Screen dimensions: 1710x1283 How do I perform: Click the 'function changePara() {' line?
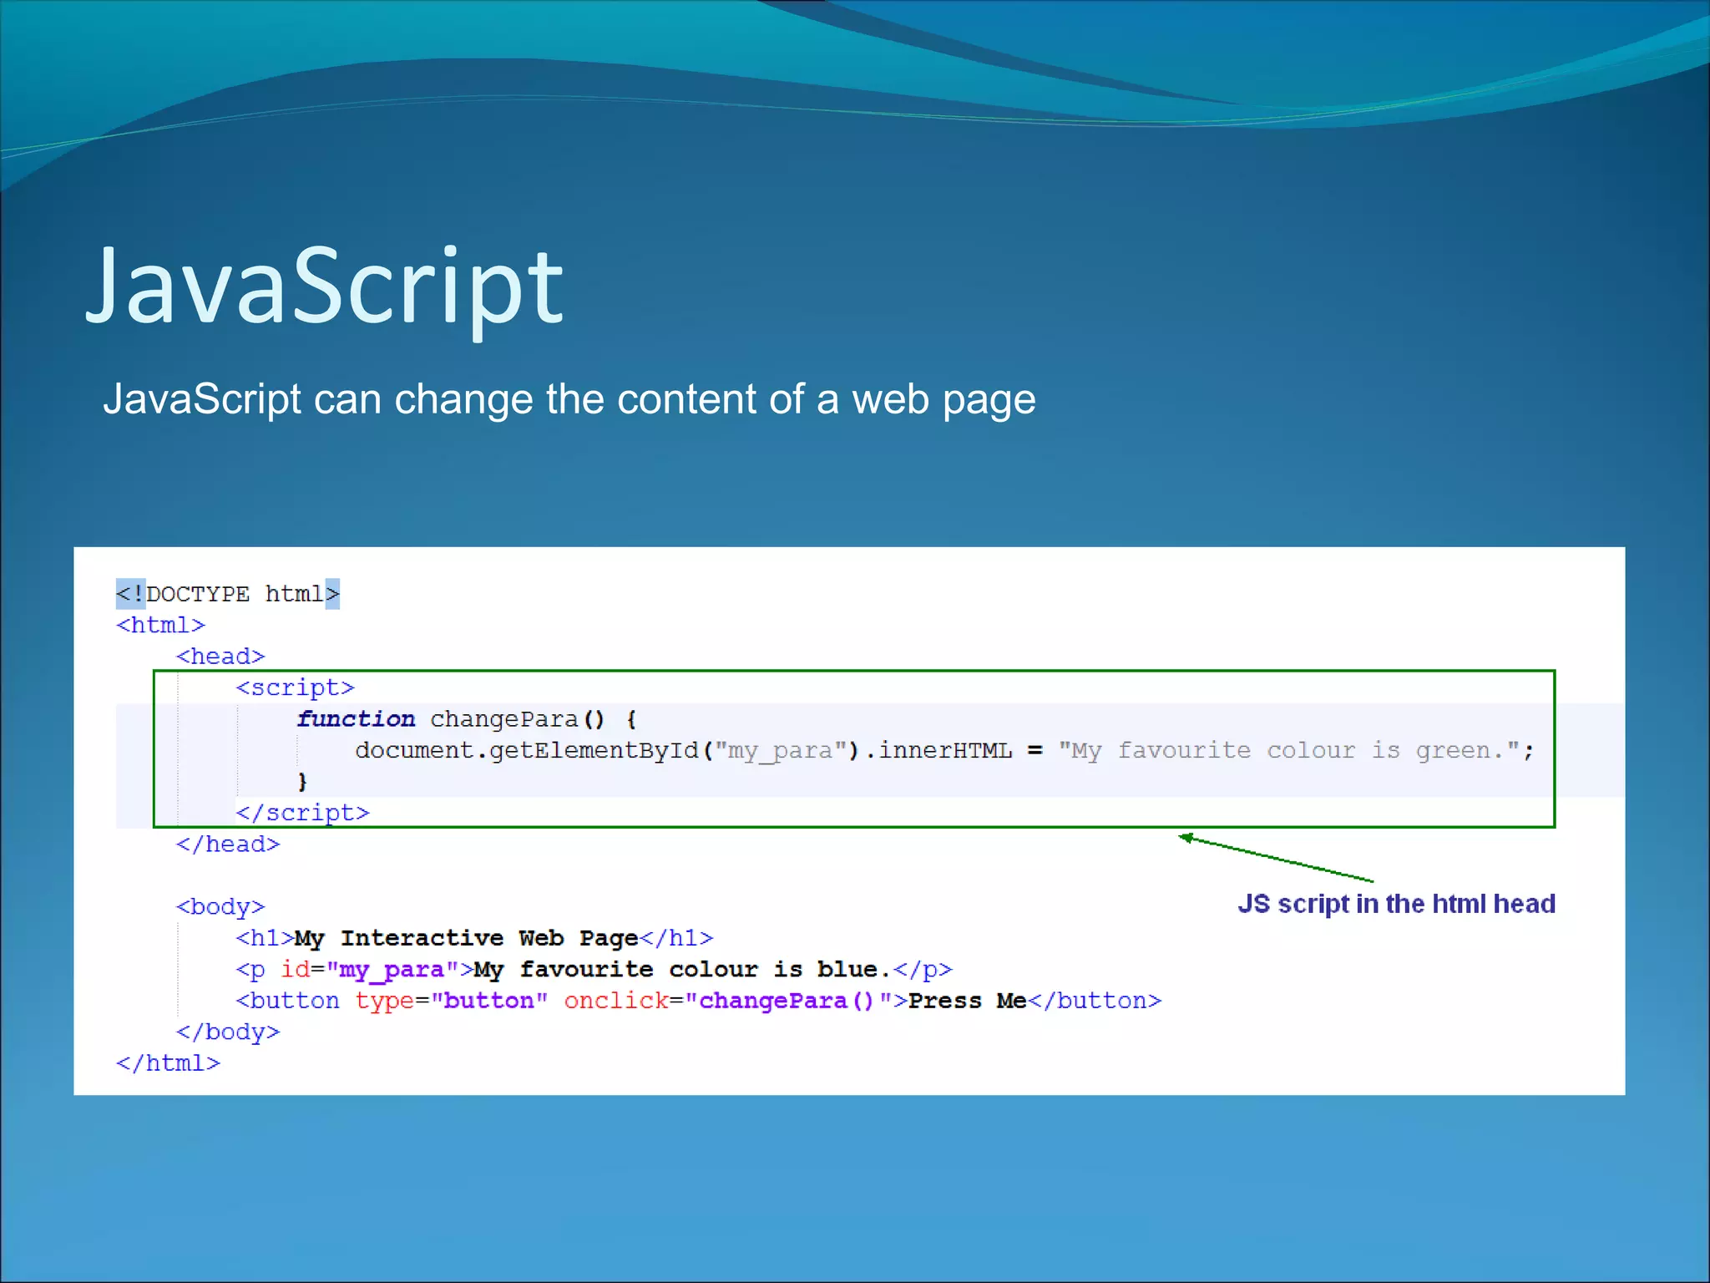tap(468, 719)
